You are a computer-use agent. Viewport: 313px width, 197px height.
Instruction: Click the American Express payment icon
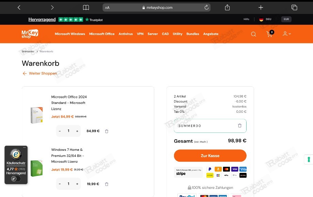(243, 169)
